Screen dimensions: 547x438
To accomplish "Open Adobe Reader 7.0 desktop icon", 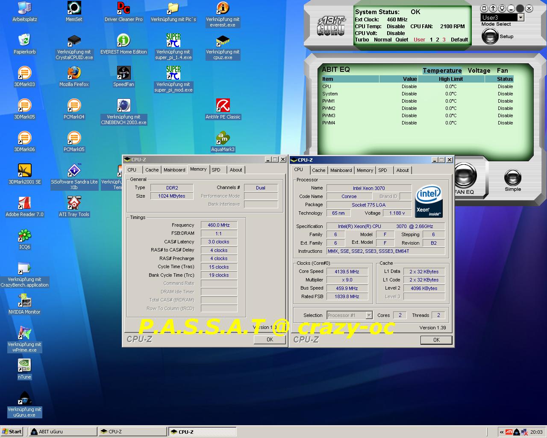I will (x=24, y=207).
